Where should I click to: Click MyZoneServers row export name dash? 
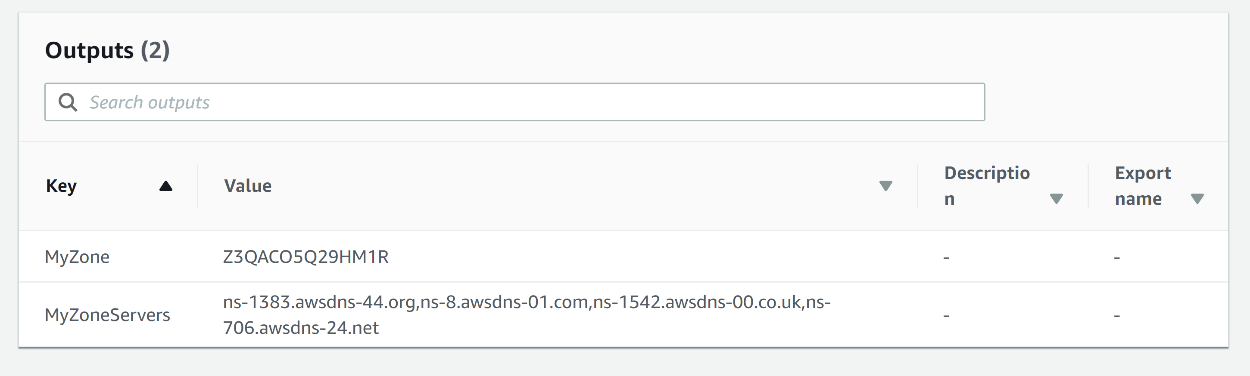[x=1116, y=316]
